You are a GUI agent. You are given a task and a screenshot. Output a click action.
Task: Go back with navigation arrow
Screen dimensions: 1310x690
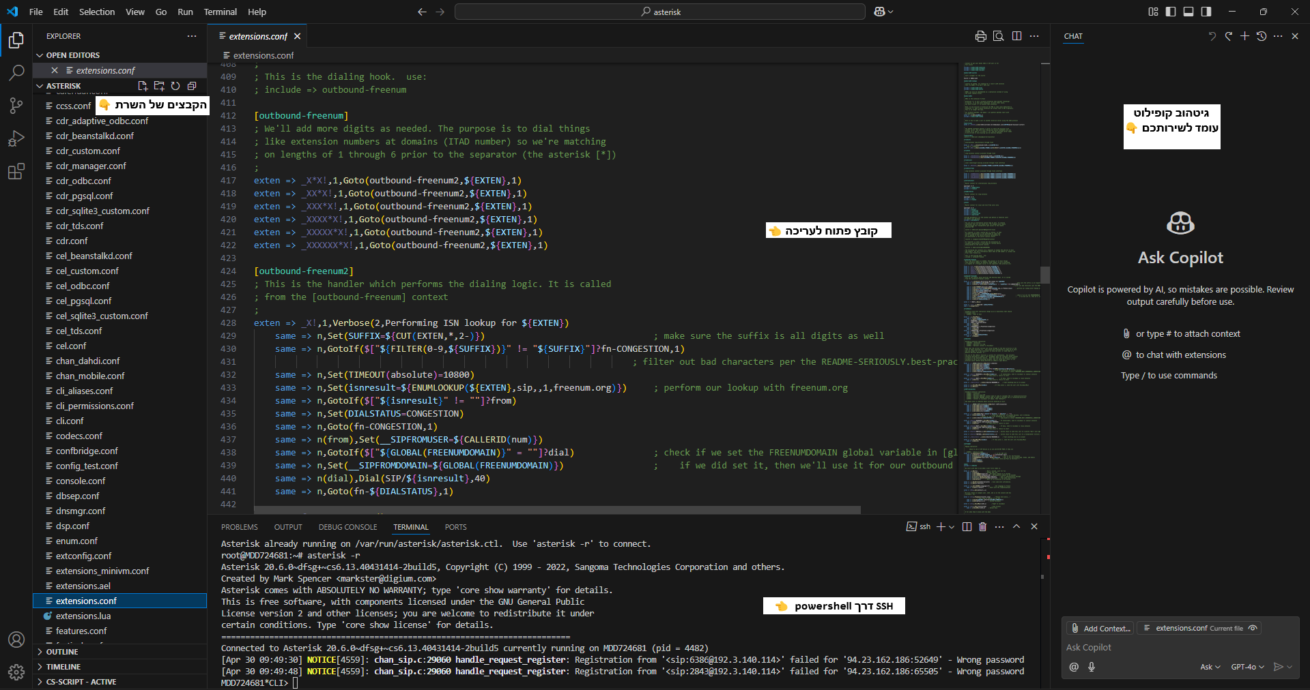click(422, 12)
